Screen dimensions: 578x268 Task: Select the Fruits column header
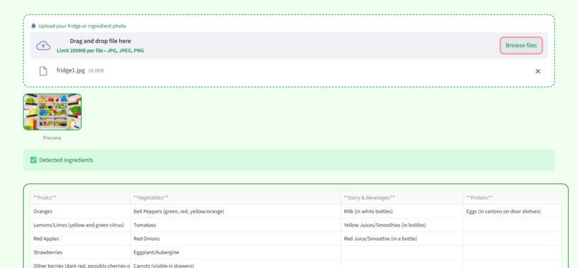pos(80,198)
